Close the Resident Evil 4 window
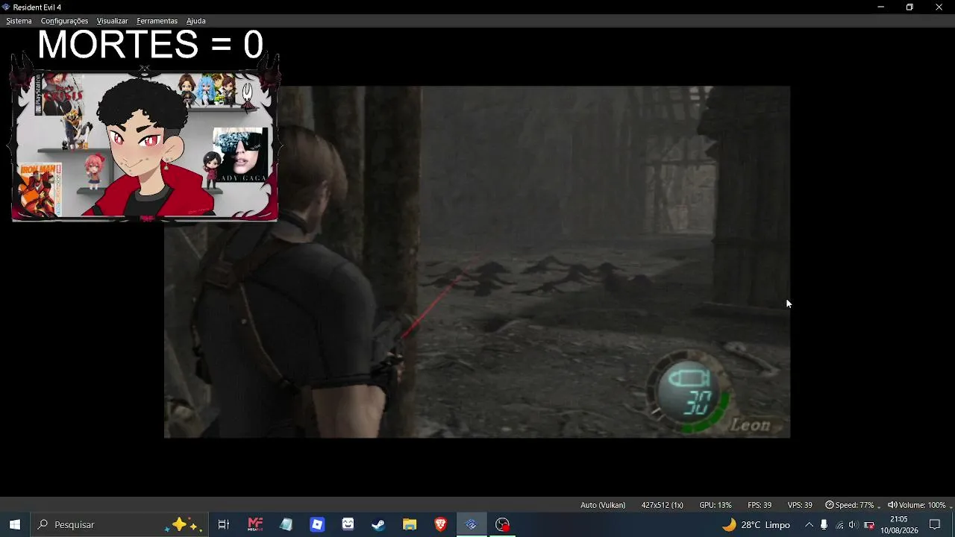Image resolution: width=955 pixels, height=537 pixels. 939,7
